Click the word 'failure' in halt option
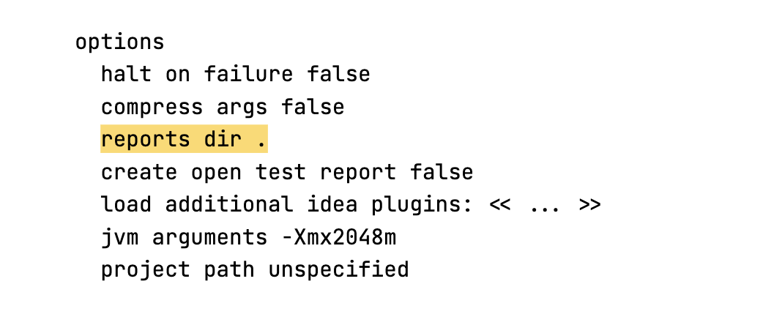This screenshot has width=763, height=325. tap(248, 75)
